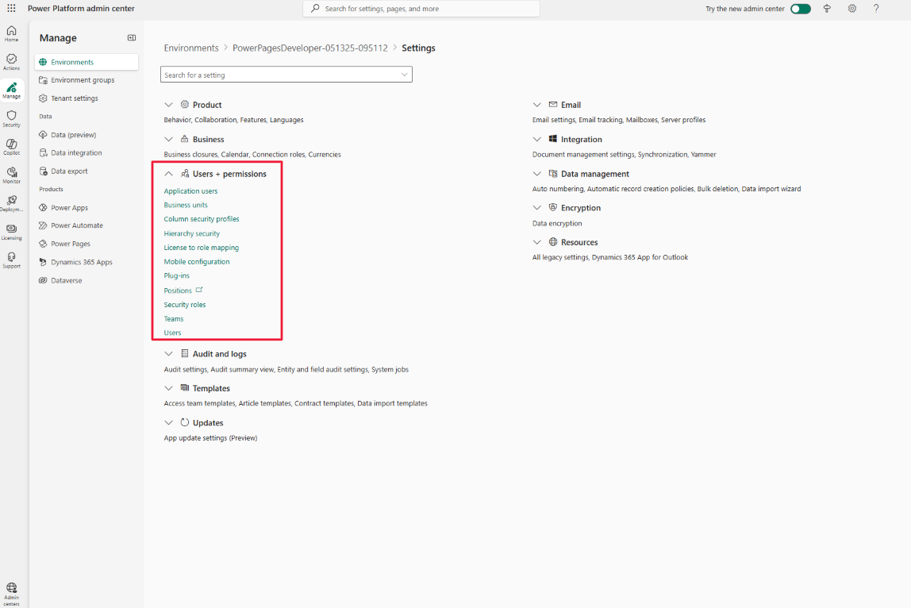Open Application users link
The height and width of the screenshot is (608, 911).
coord(190,190)
